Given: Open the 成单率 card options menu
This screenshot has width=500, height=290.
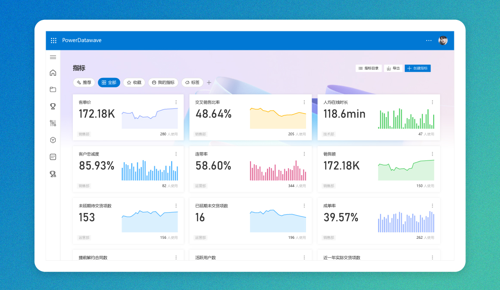Looking at the screenshot, I should [x=432, y=206].
